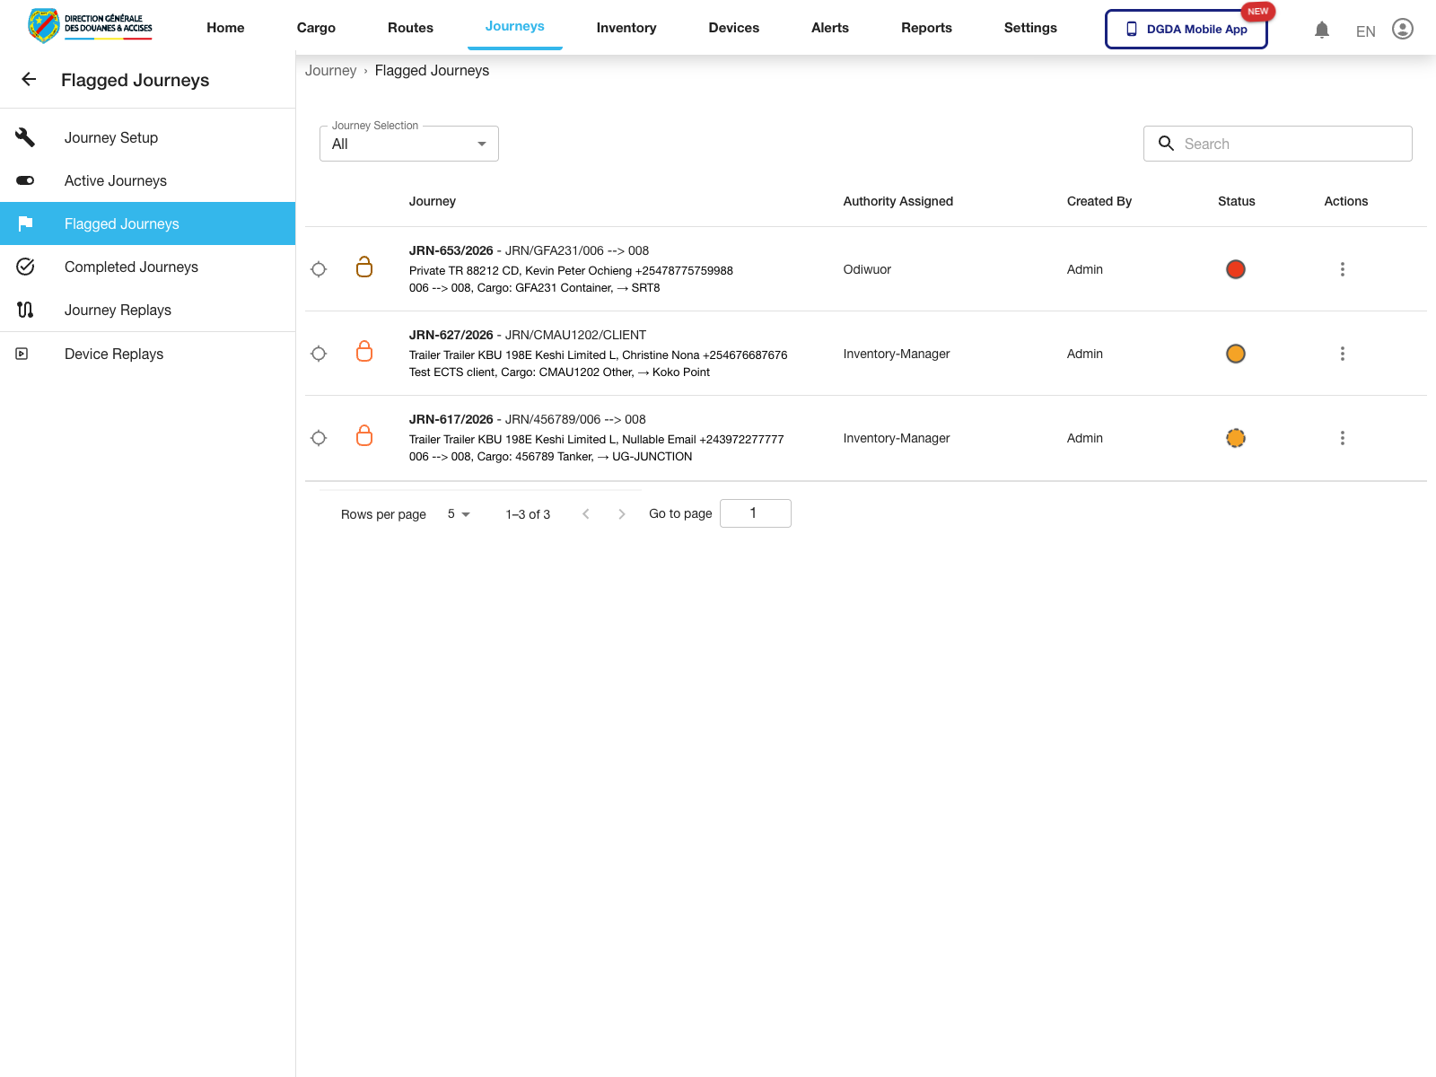Viewport: 1436px width, 1077px height.
Task: Open the user account profile icon
Action: pyautogui.click(x=1402, y=30)
